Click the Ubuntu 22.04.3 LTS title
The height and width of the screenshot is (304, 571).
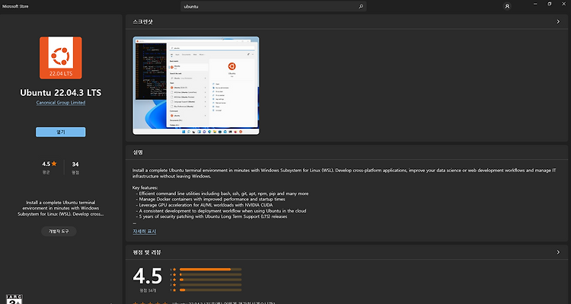point(61,93)
